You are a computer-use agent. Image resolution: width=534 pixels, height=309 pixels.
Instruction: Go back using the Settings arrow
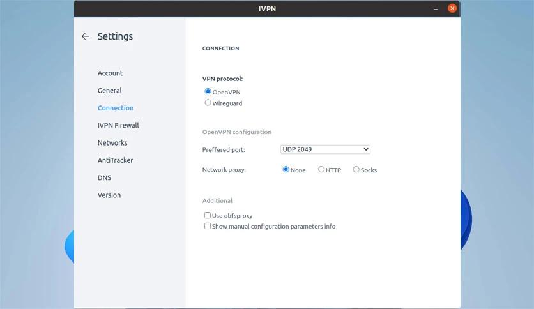86,36
